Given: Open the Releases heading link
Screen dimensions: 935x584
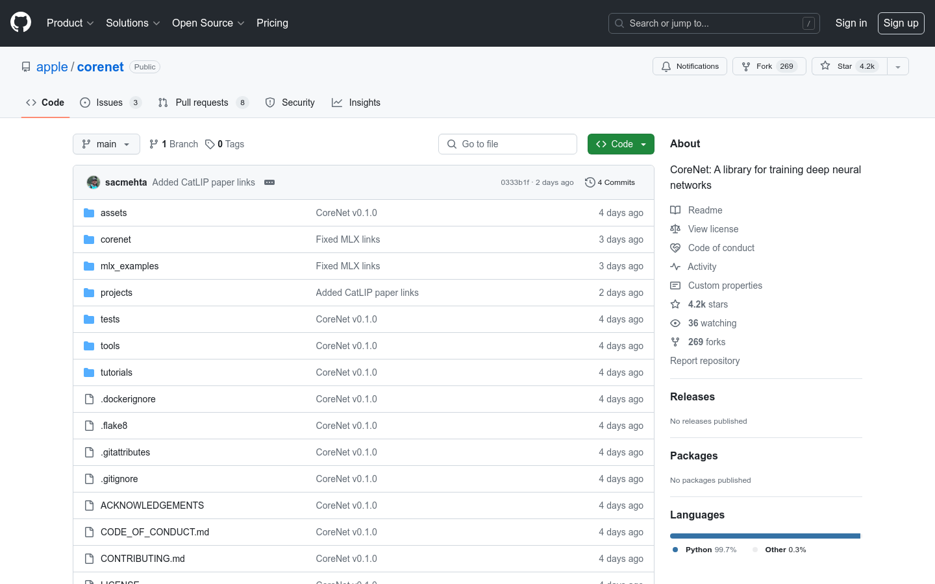Looking at the screenshot, I should pyautogui.click(x=692, y=396).
